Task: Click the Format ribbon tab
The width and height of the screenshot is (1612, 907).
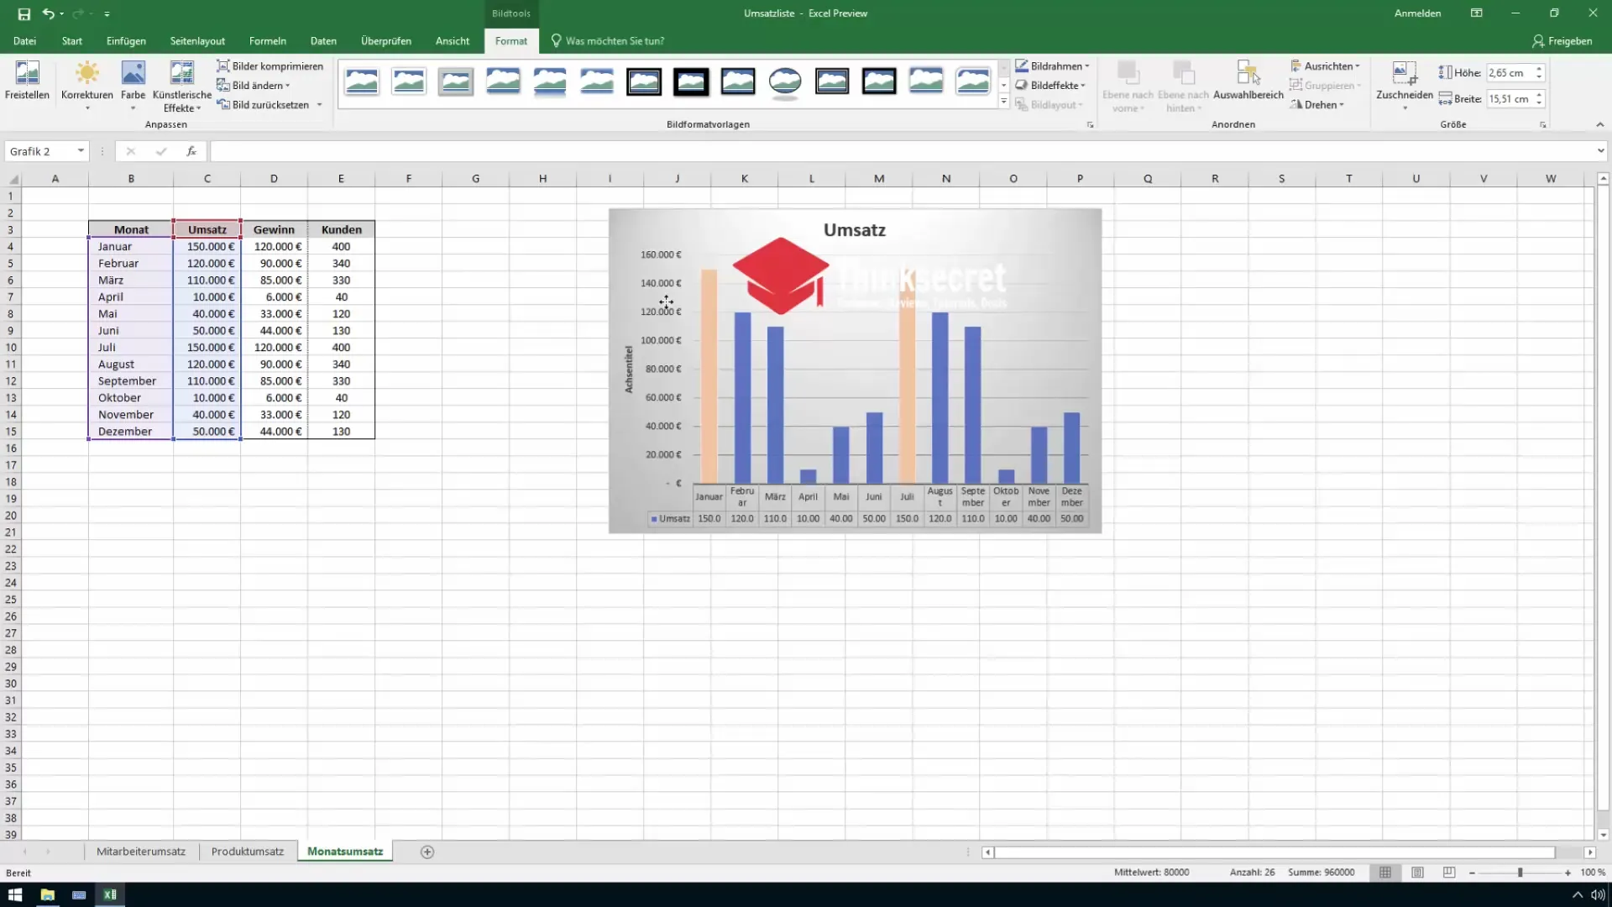Action: (x=510, y=41)
